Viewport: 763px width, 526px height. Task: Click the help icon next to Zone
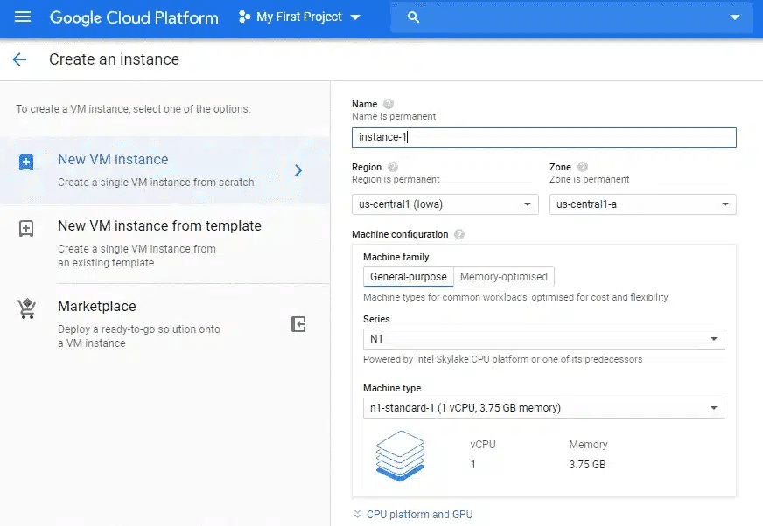[583, 167]
